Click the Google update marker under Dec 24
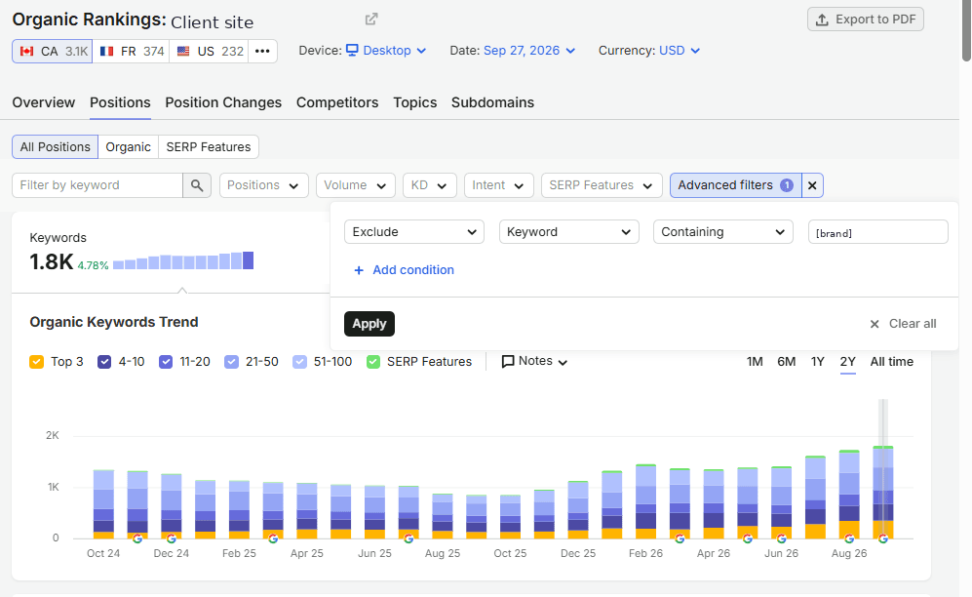This screenshot has height=597, width=972. click(171, 538)
